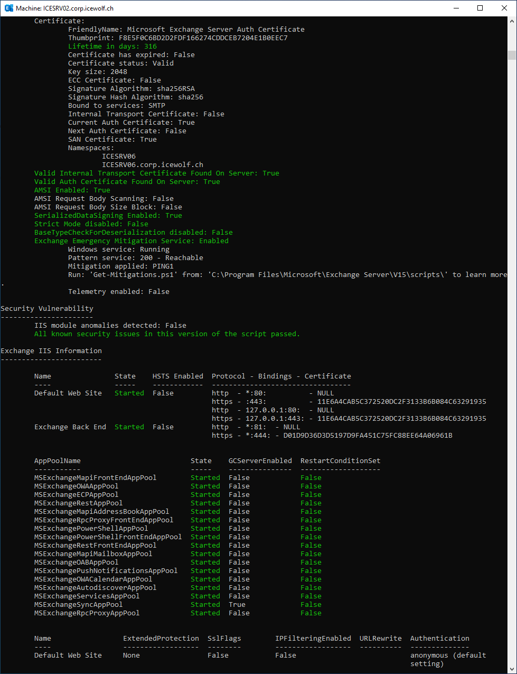
Task: Click 'MSExchangeMapiMailboxAppPool' row name
Action: (x=93, y=554)
